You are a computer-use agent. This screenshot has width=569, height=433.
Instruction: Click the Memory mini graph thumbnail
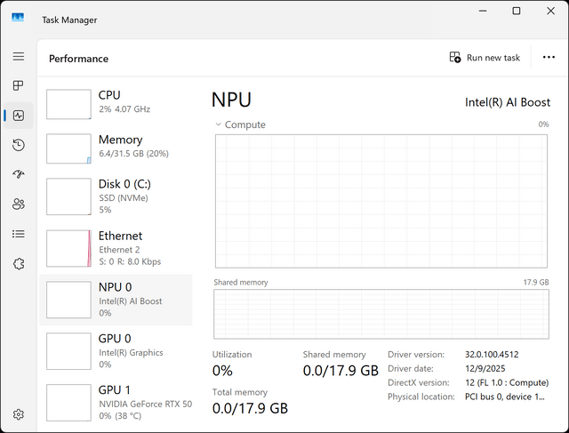68,148
